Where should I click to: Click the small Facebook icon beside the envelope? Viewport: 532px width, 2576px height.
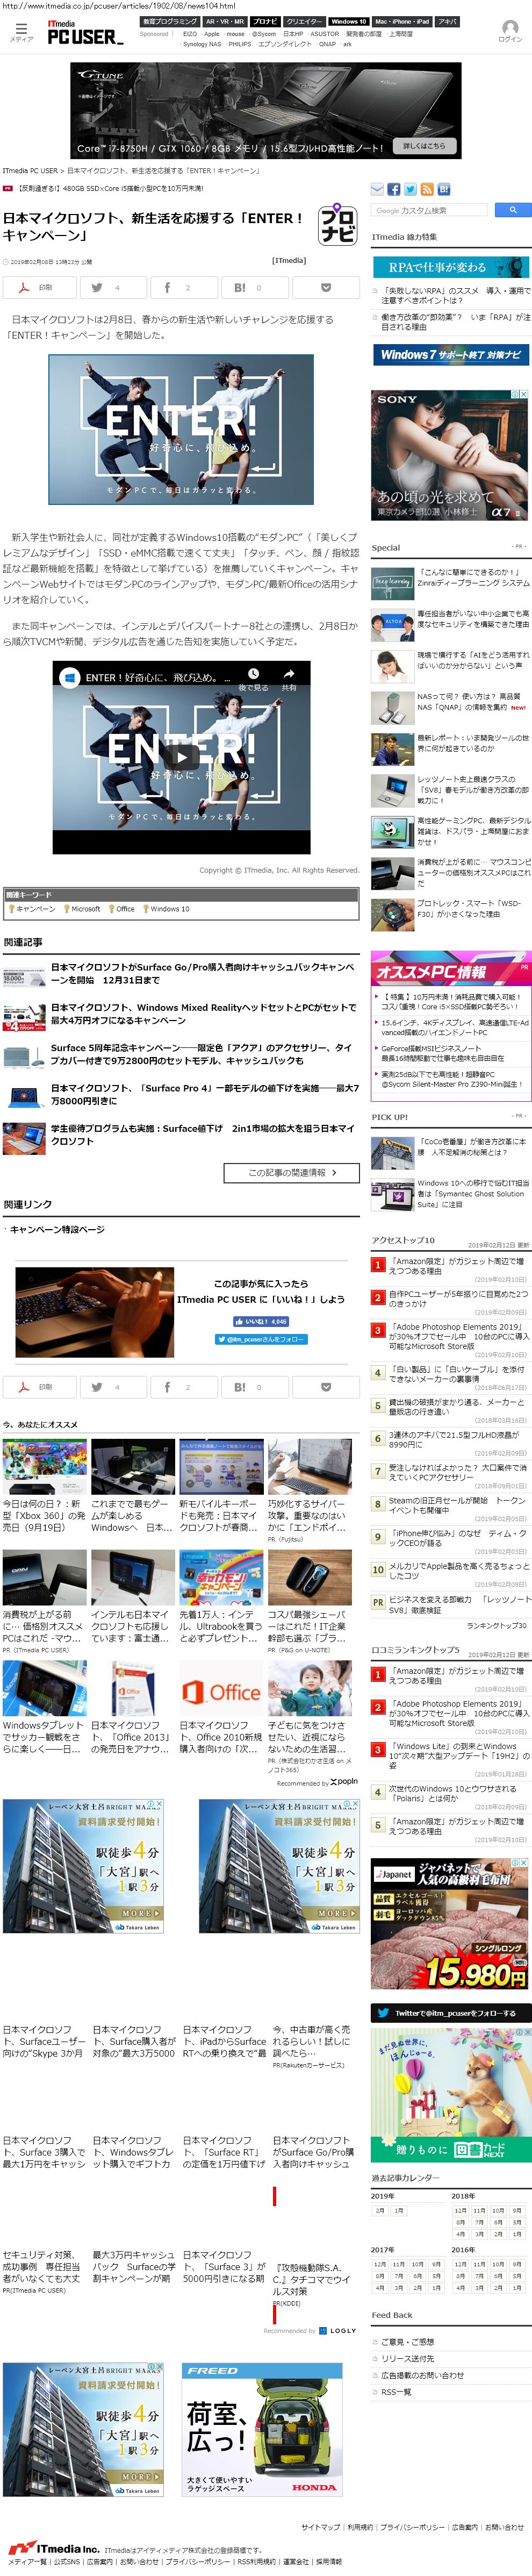coord(394,189)
